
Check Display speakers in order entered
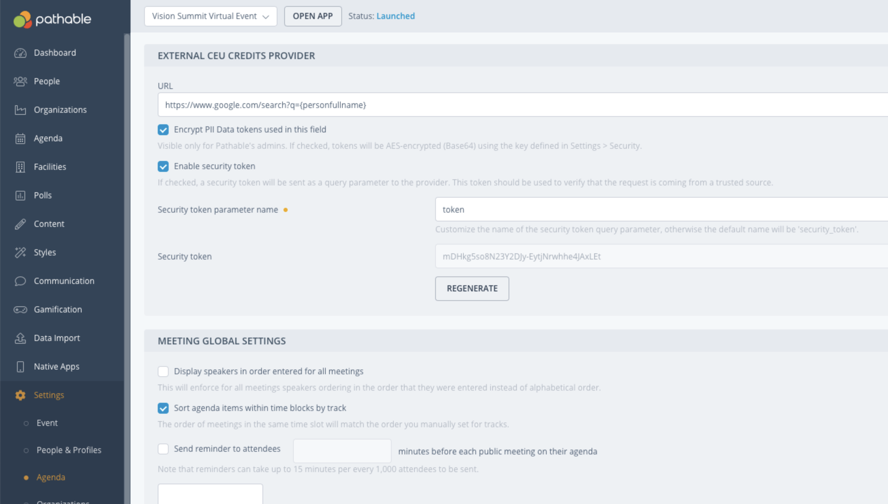point(163,372)
